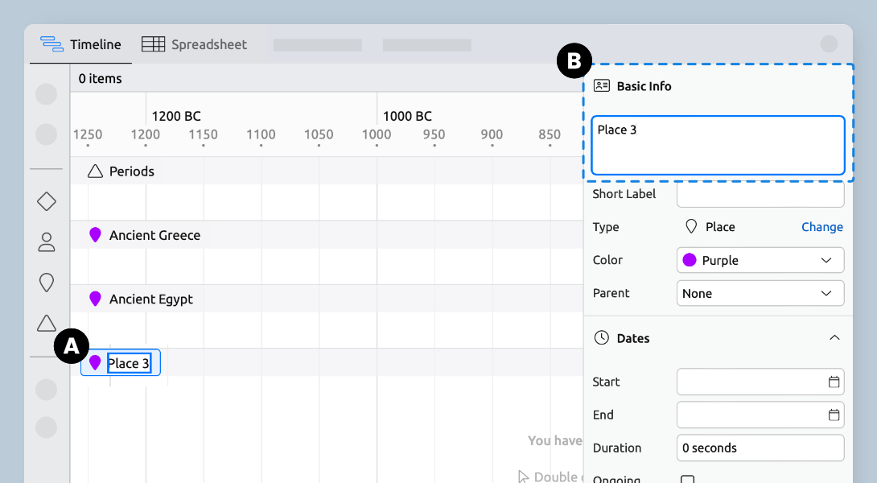This screenshot has height=483, width=877.
Task: Toggle the Ongoing checkbox
Action: coord(687,479)
